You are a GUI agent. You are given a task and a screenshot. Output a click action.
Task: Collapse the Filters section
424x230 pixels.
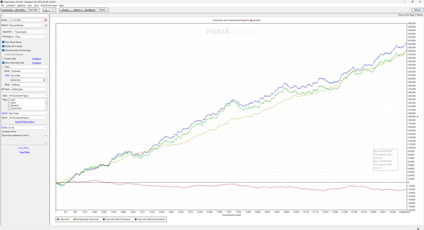pos(3,67)
